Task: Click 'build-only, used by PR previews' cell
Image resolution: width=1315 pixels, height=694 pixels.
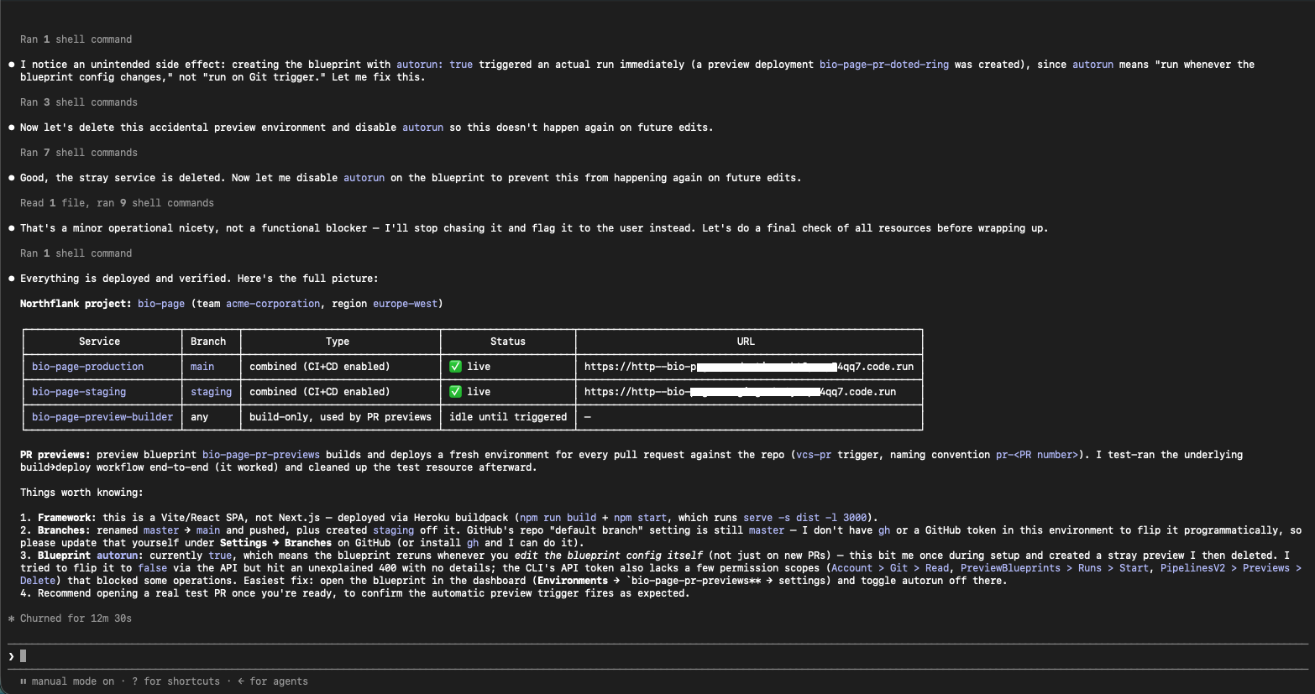Action: point(340,417)
